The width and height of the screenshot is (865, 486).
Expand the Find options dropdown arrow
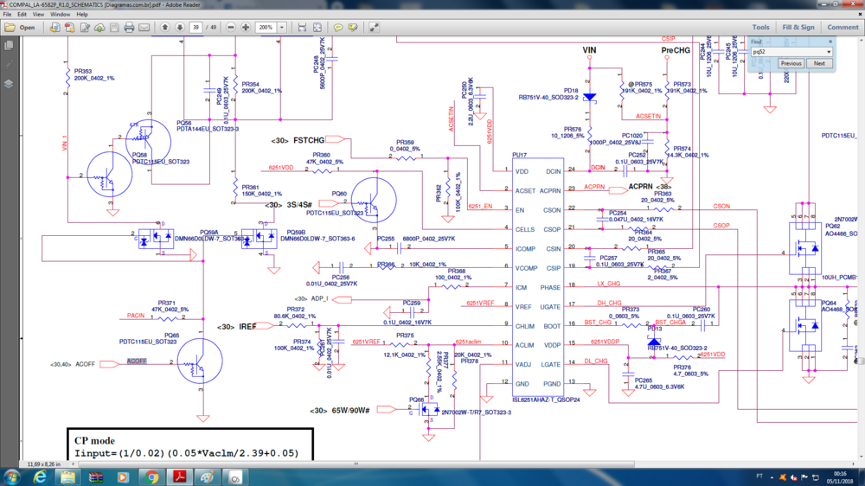click(x=829, y=52)
